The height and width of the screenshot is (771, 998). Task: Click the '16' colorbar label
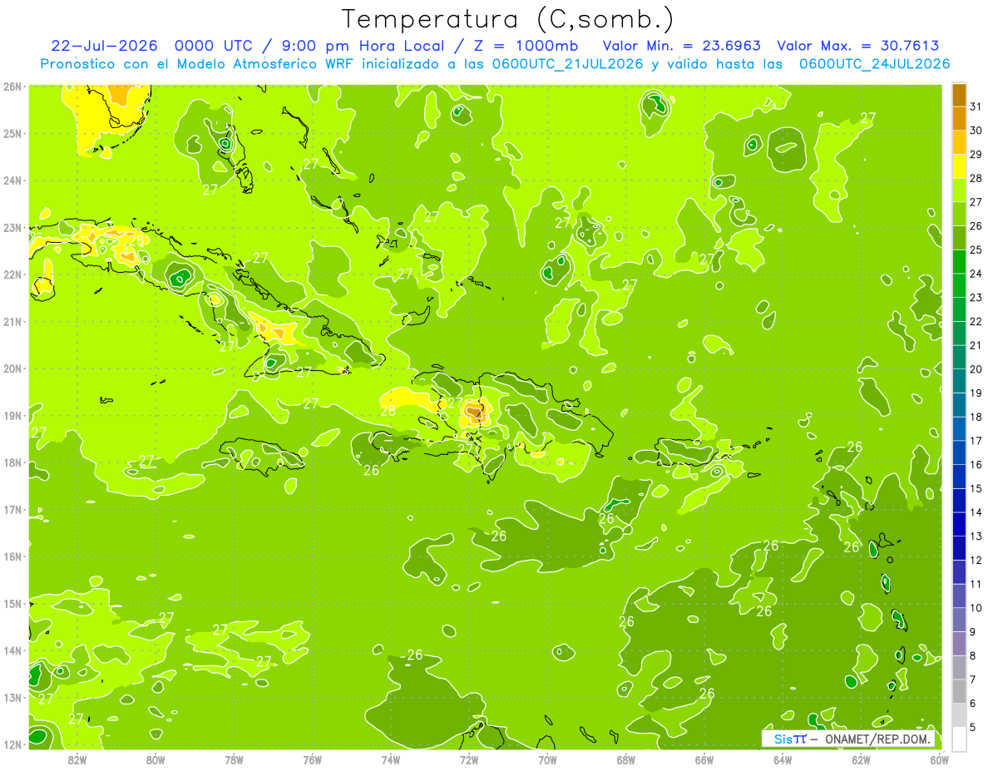tap(976, 465)
